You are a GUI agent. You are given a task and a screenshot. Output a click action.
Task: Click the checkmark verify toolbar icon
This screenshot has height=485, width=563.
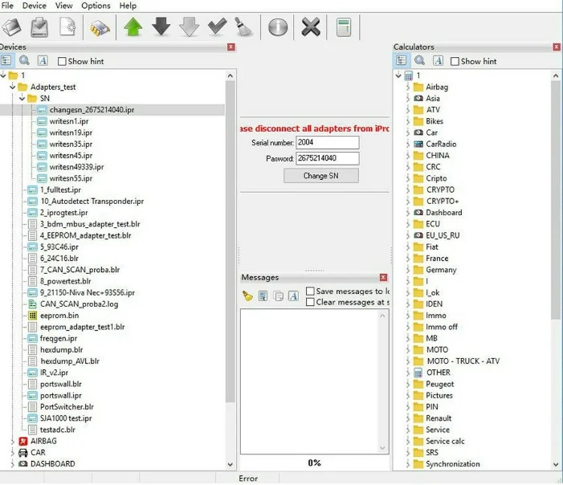click(217, 27)
